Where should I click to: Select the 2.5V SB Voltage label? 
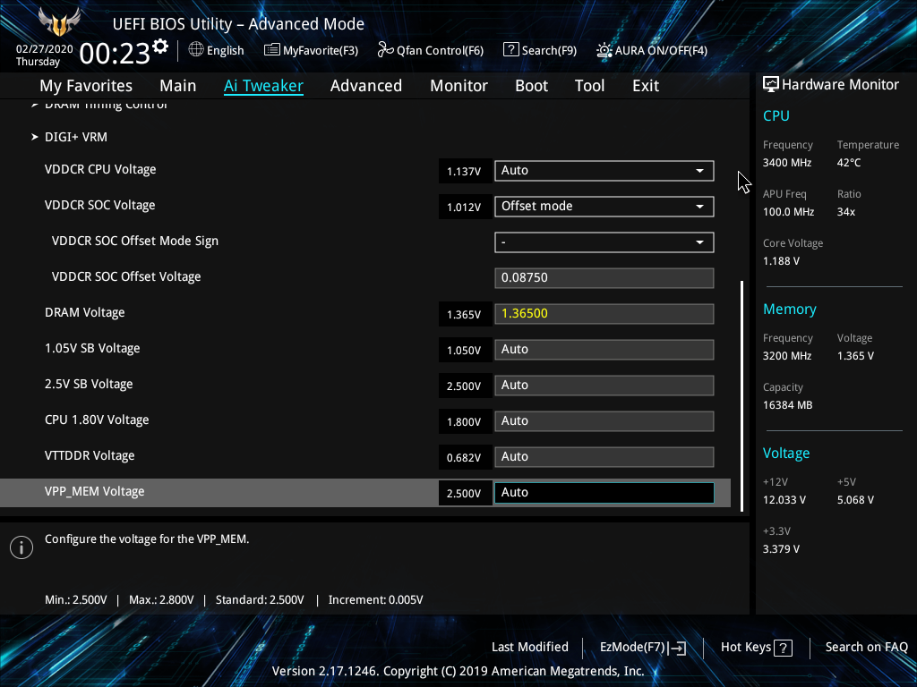(89, 385)
